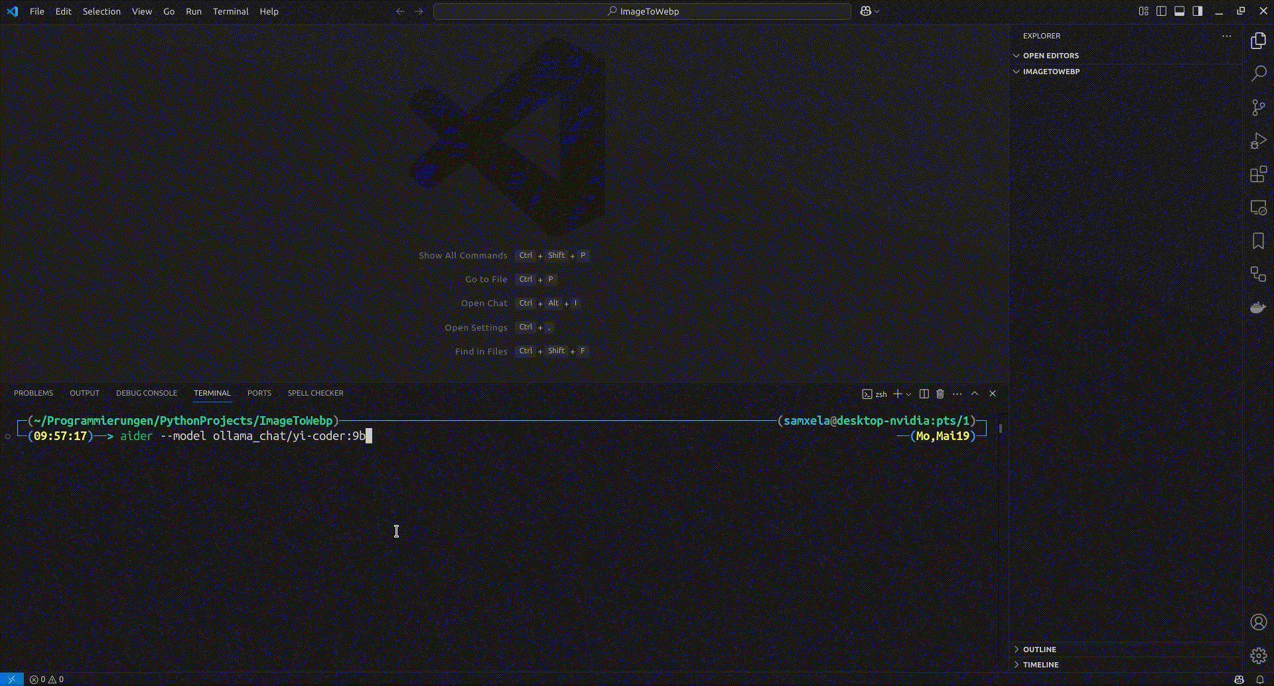Open the Manage gear icon
The width and height of the screenshot is (1274, 686).
point(1258,656)
